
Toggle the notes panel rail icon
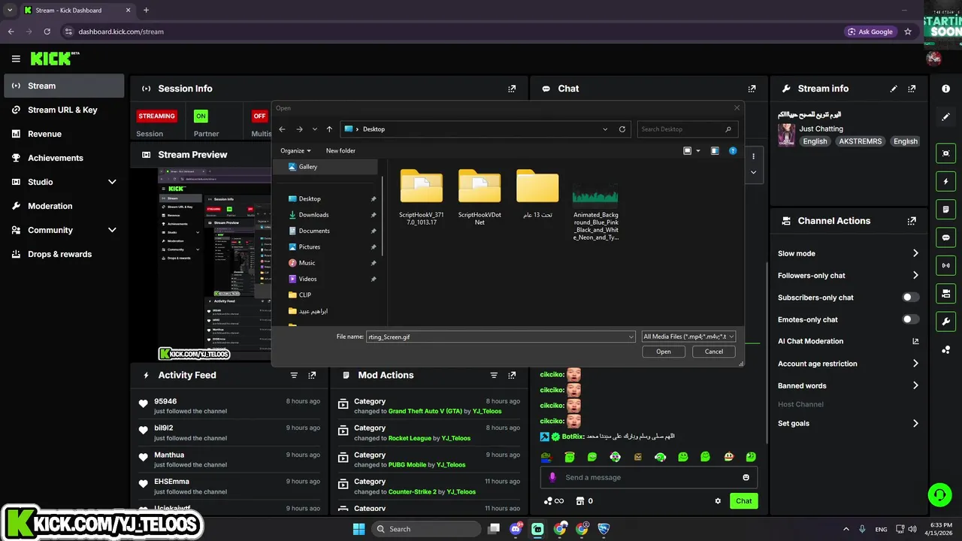(x=945, y=209)
